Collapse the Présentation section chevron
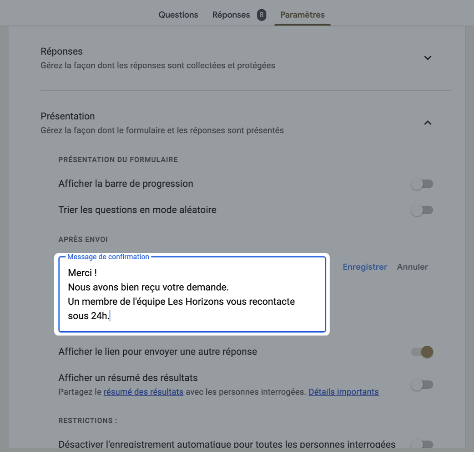 428,123
